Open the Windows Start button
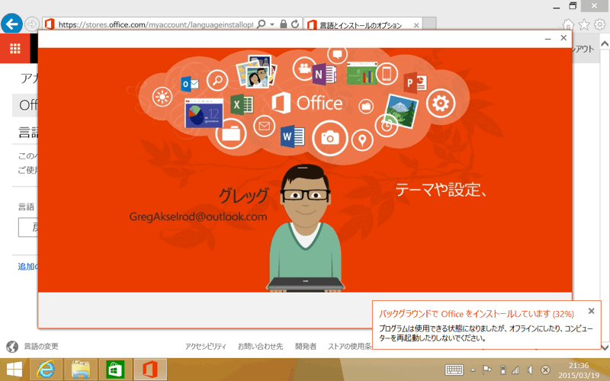Image resolution: width=610 pixels, height=381 pixels. pyautogui.click(x=14, y=370)
